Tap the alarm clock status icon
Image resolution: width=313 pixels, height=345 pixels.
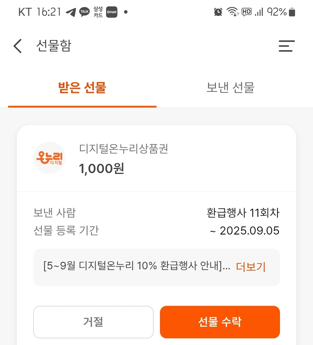pos(218,12)
